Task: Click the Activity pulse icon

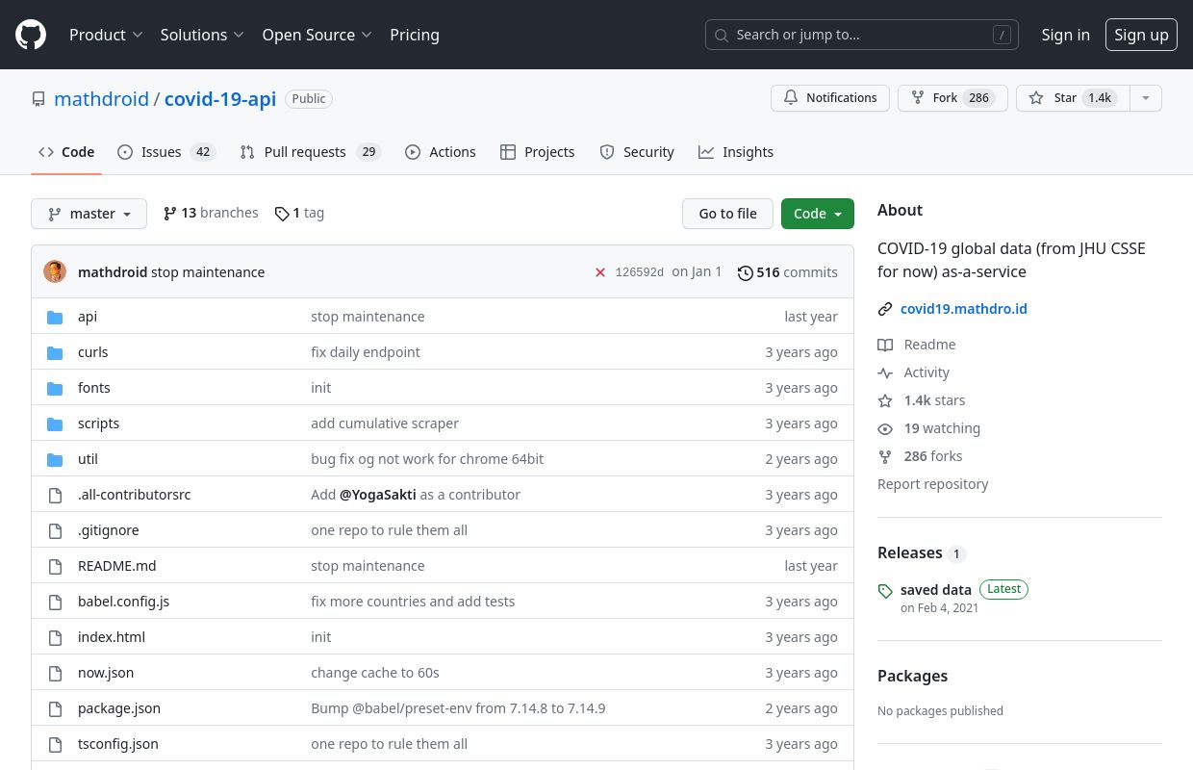Action: point(885,372)
